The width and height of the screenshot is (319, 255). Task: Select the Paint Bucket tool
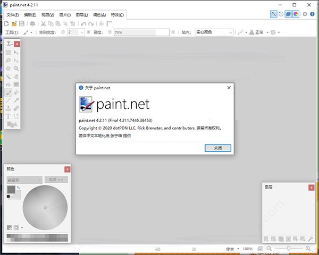click(8, 84)
